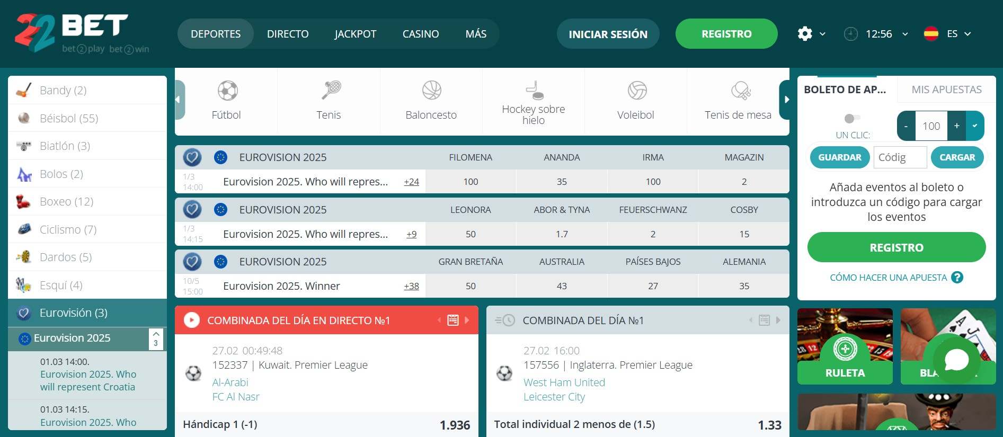Screen dimensions: 1003x437
Task: Open settings gear icon
Action: pyautogui.click(x=805, y=34)
